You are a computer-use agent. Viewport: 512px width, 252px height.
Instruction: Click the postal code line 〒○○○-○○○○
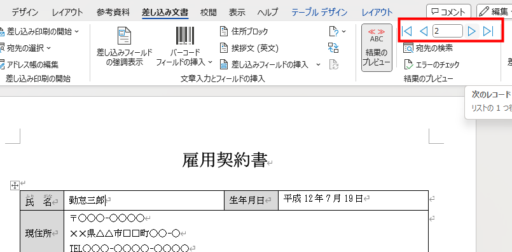[x=107, y=218]
